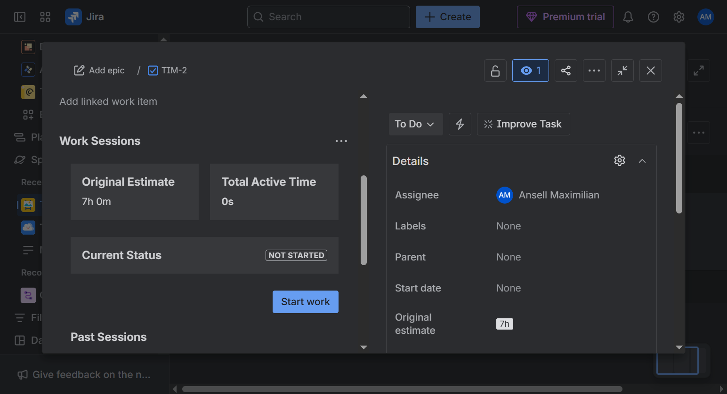Click Add epic in the breadcrumb
This screenshot has width=727, height=394.
tap(99, 71)
